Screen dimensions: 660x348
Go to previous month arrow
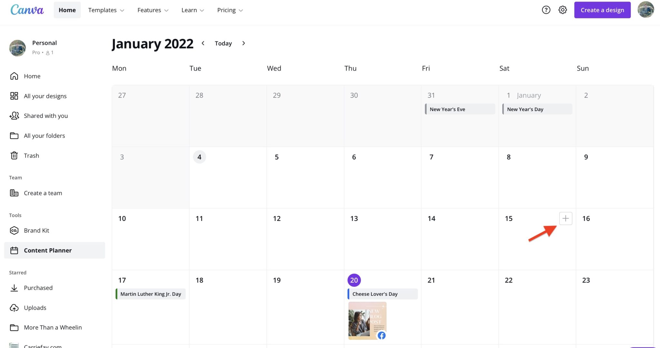pyautogui.click(x=203, y=43)
